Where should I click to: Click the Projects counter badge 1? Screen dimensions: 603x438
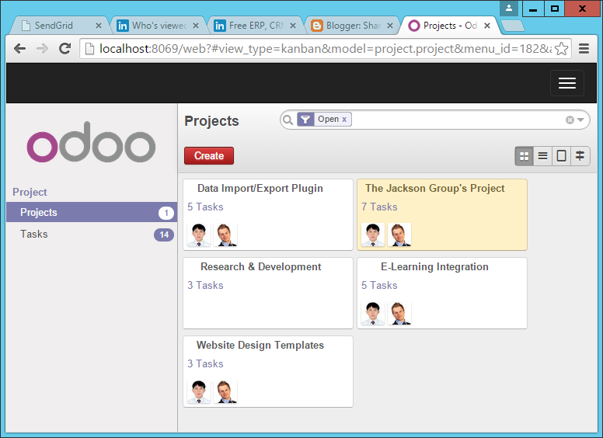(166, 213)
